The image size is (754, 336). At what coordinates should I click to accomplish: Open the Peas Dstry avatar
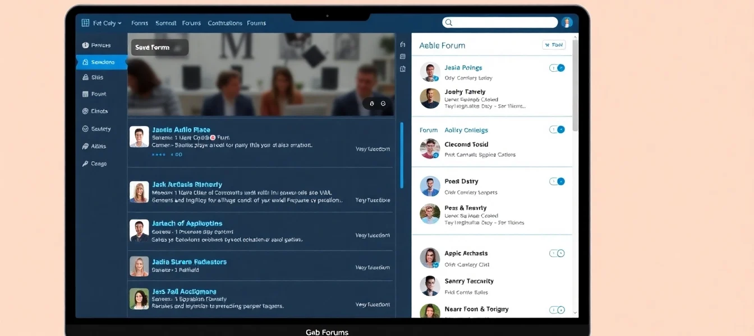click(x=430, y=186)
